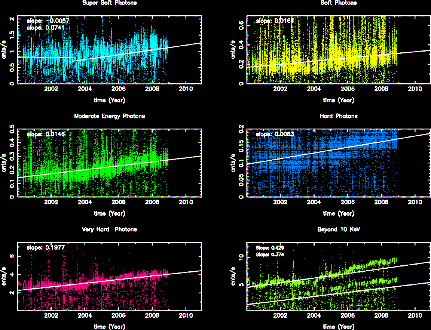
Task: Click the slope -0.0057 label
Action: (x=48, y=21)
